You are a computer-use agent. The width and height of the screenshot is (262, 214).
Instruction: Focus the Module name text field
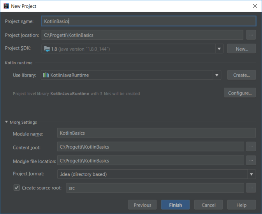click(x=156, y=133)
